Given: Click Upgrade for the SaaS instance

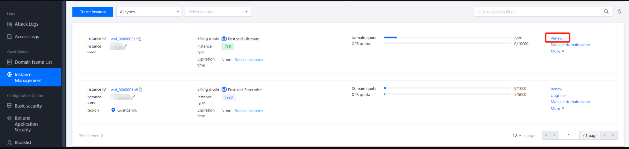Looking at the screenshot, I should (558, 96).
